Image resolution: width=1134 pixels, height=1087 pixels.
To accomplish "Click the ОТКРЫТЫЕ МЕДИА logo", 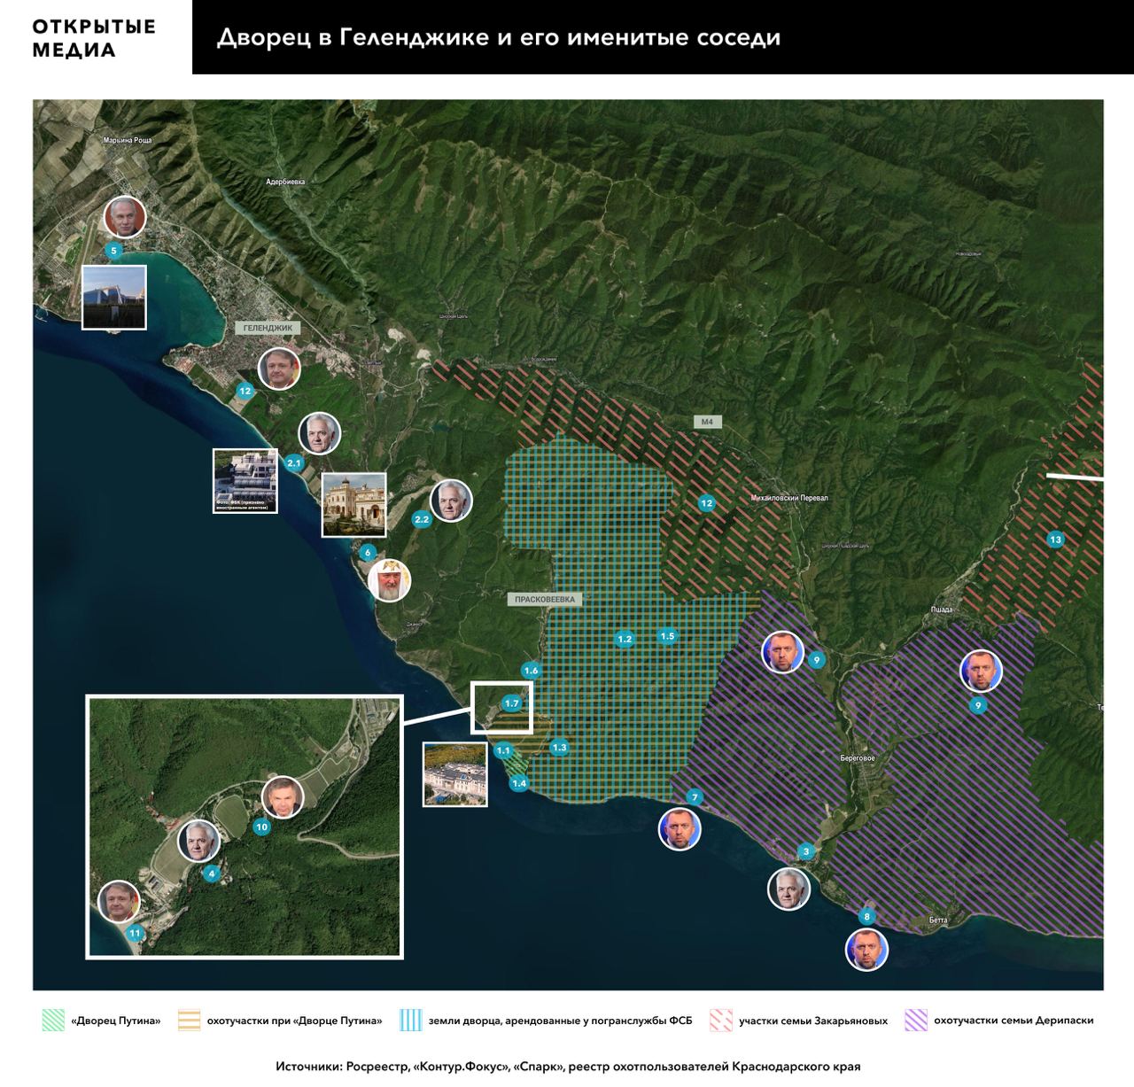I will click(x=94, y=38).
